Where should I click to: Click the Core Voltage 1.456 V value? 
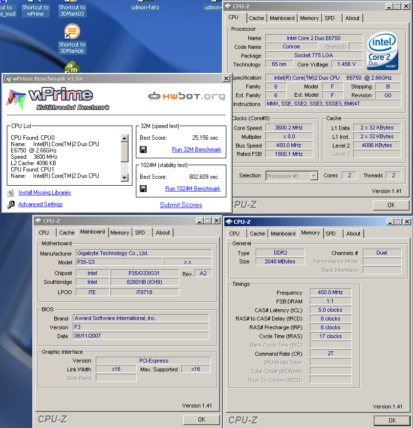347,64
